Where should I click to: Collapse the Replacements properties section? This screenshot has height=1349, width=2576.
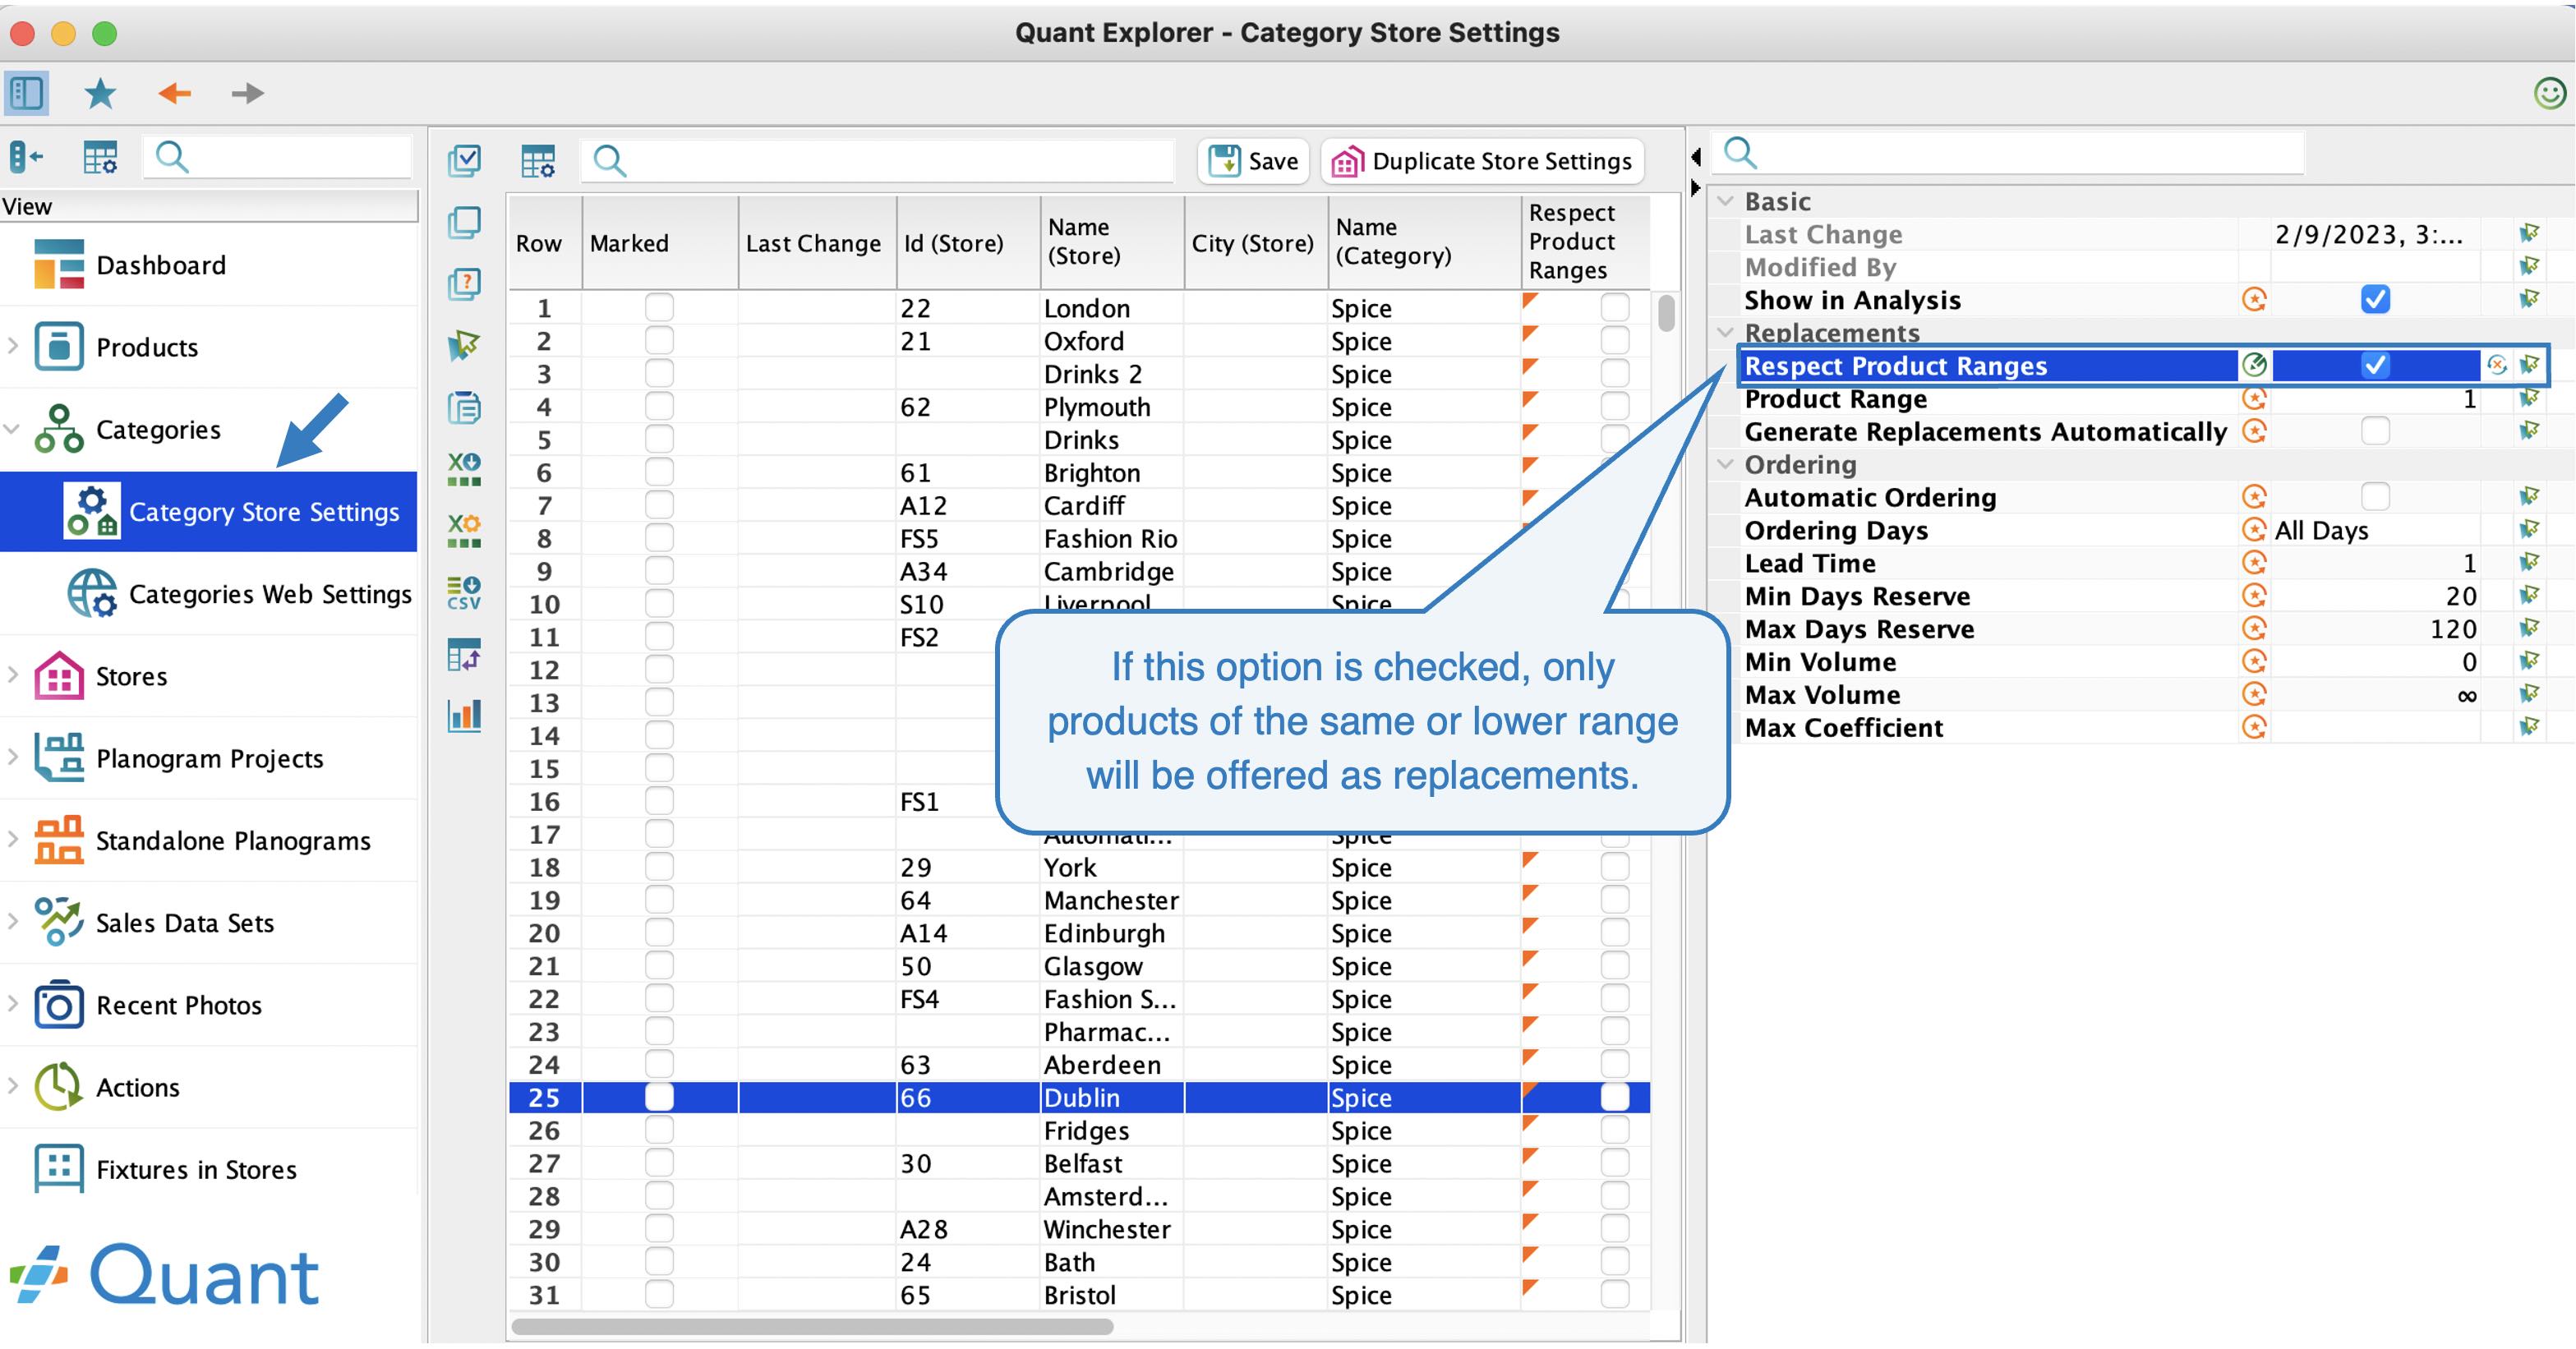[1725, 332]
